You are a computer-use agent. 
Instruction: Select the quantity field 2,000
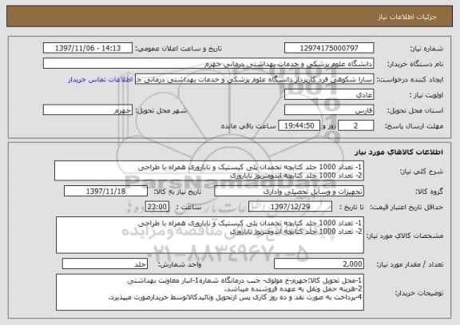(x=319, y=264)
